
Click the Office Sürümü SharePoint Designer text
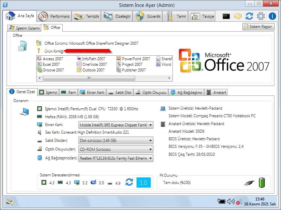tap(91, 43)
